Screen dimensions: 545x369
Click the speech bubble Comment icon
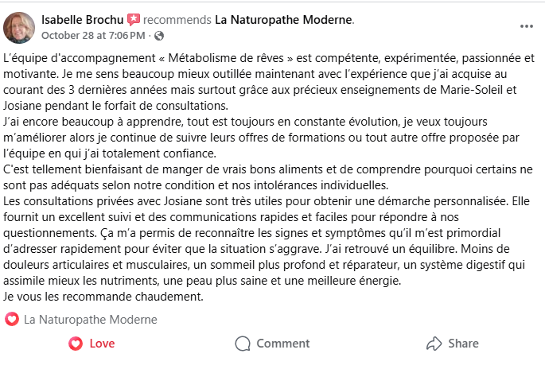[x=243, y=344]
